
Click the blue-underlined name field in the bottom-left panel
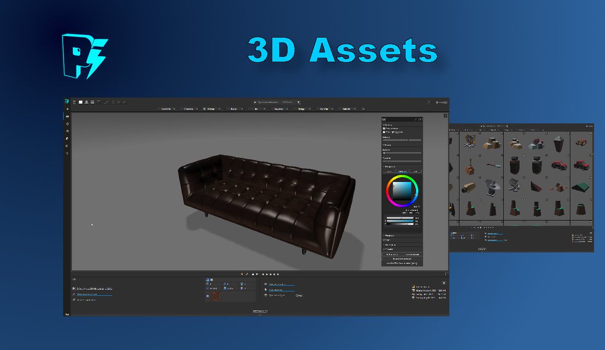pos(94,294)
